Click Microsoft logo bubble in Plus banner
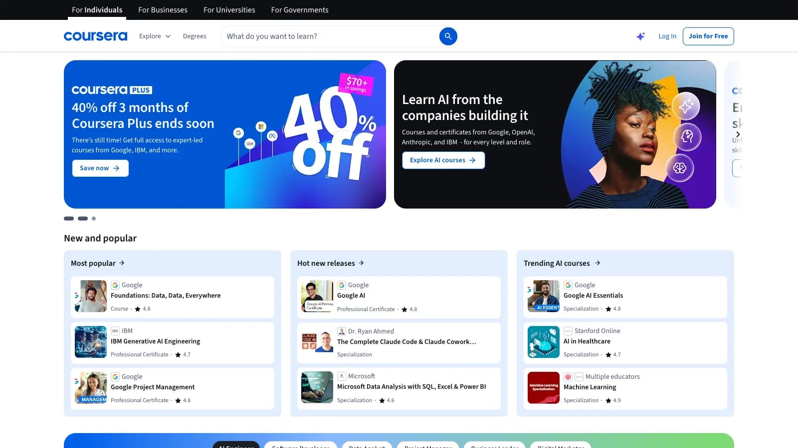 point(261,126)
